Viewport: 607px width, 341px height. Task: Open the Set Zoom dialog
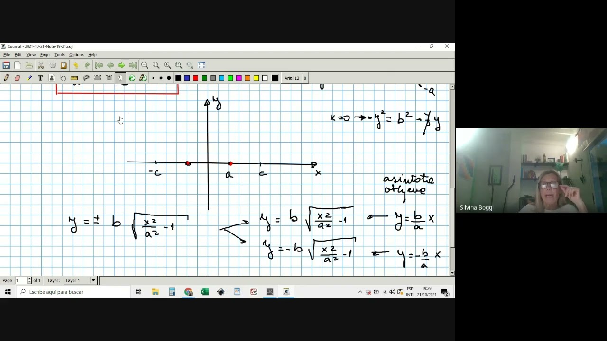pos(190,65)
